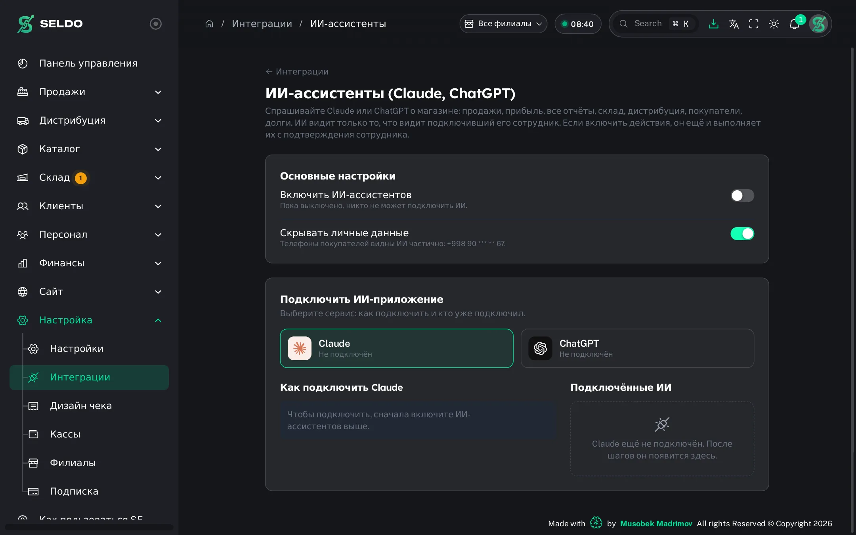This screenshot has width=856, height=535.
Task: Open the Все филиалы branch dropdown
Action: click(503, 24)
